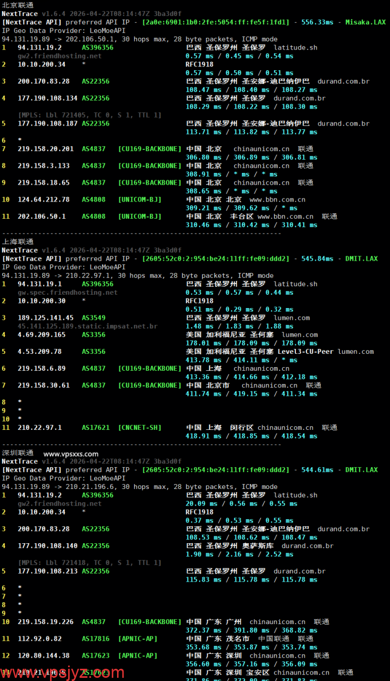Select the heading 上海联通
390x681 pixels.
tap(18, 242)
